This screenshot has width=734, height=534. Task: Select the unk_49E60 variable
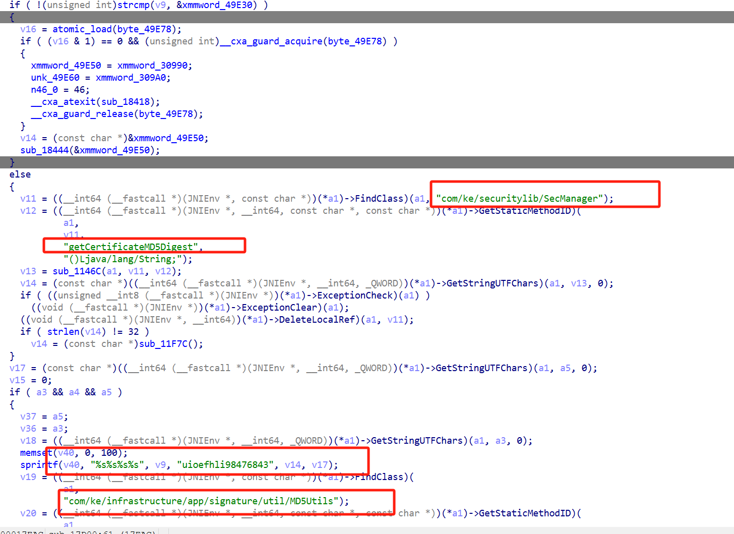tap(55, 78)
